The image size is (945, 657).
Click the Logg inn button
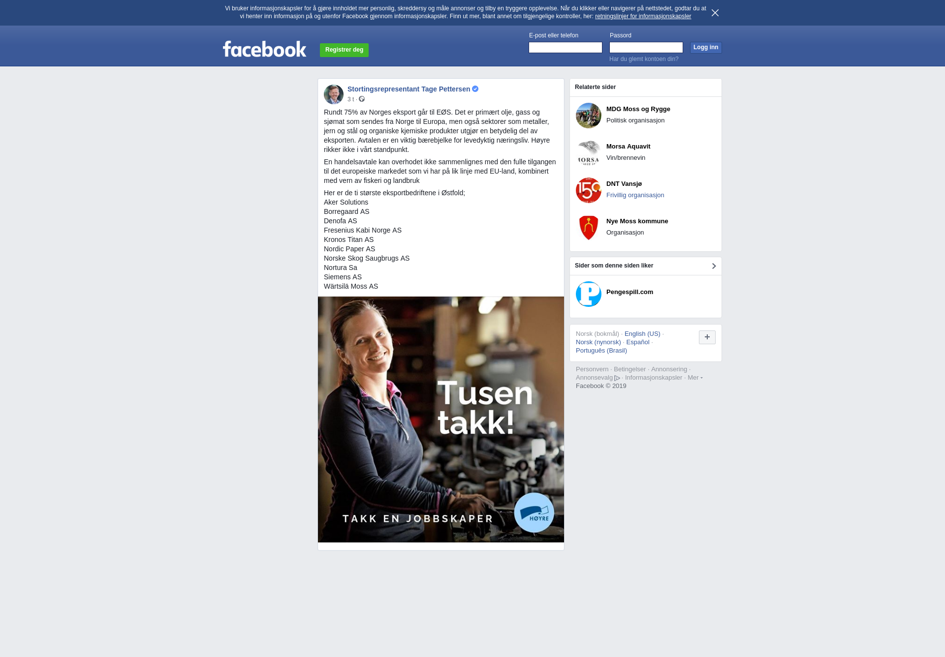(706, 48)
